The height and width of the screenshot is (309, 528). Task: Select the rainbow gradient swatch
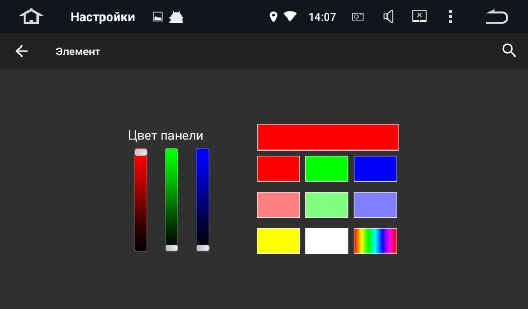pos(375,241)
